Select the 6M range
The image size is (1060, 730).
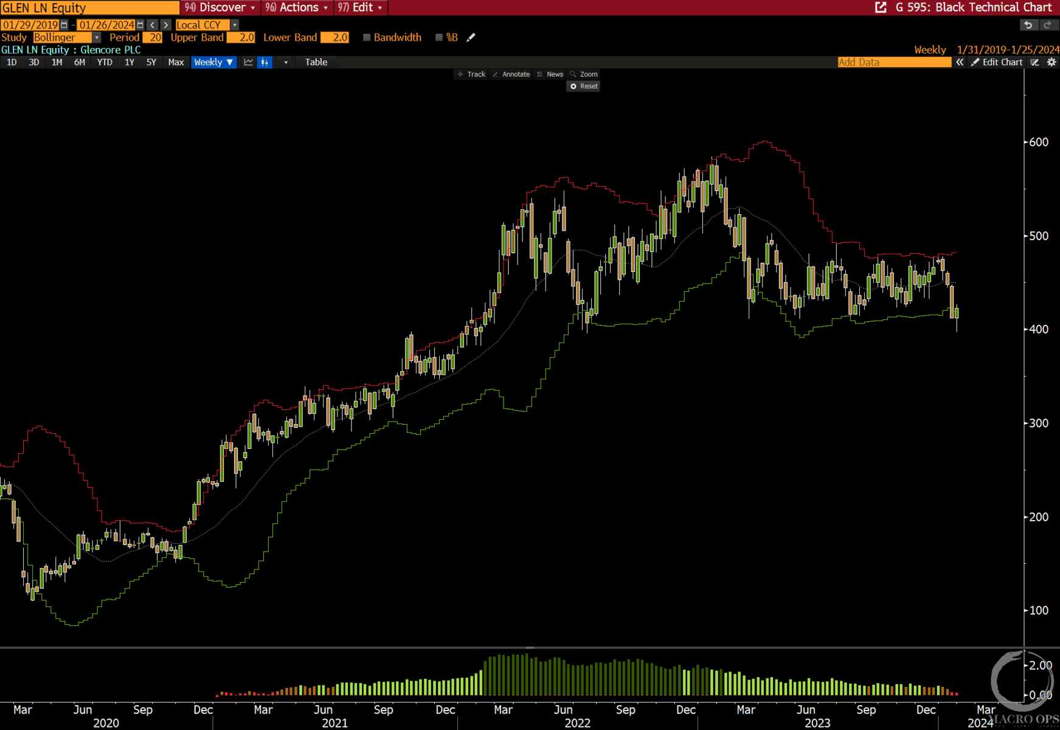click(x=80, y=62)
